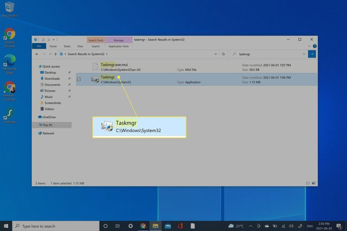Image resolution: width=347 pixels, height=231 pixels.
Task: Refresh the search results
Action: [224, 54]
